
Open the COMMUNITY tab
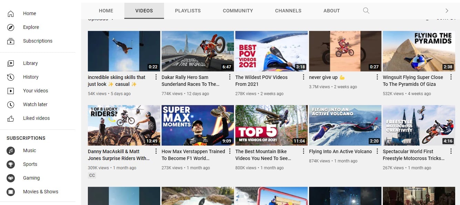(238, 11)
